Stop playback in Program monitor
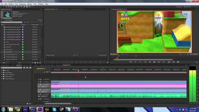This screenshot has width=199, height=112. click(154, 62)
